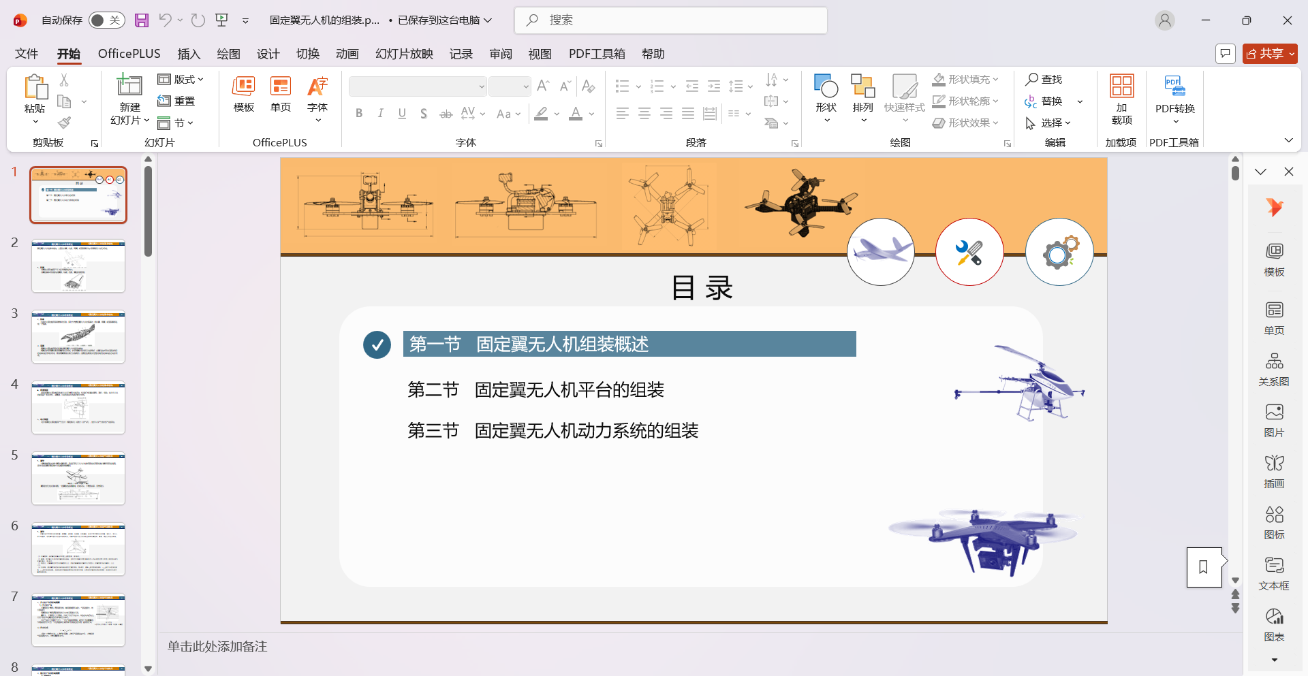Open the 图标 icons sidebar icon
The image size is (1308, 676).
1274,521
